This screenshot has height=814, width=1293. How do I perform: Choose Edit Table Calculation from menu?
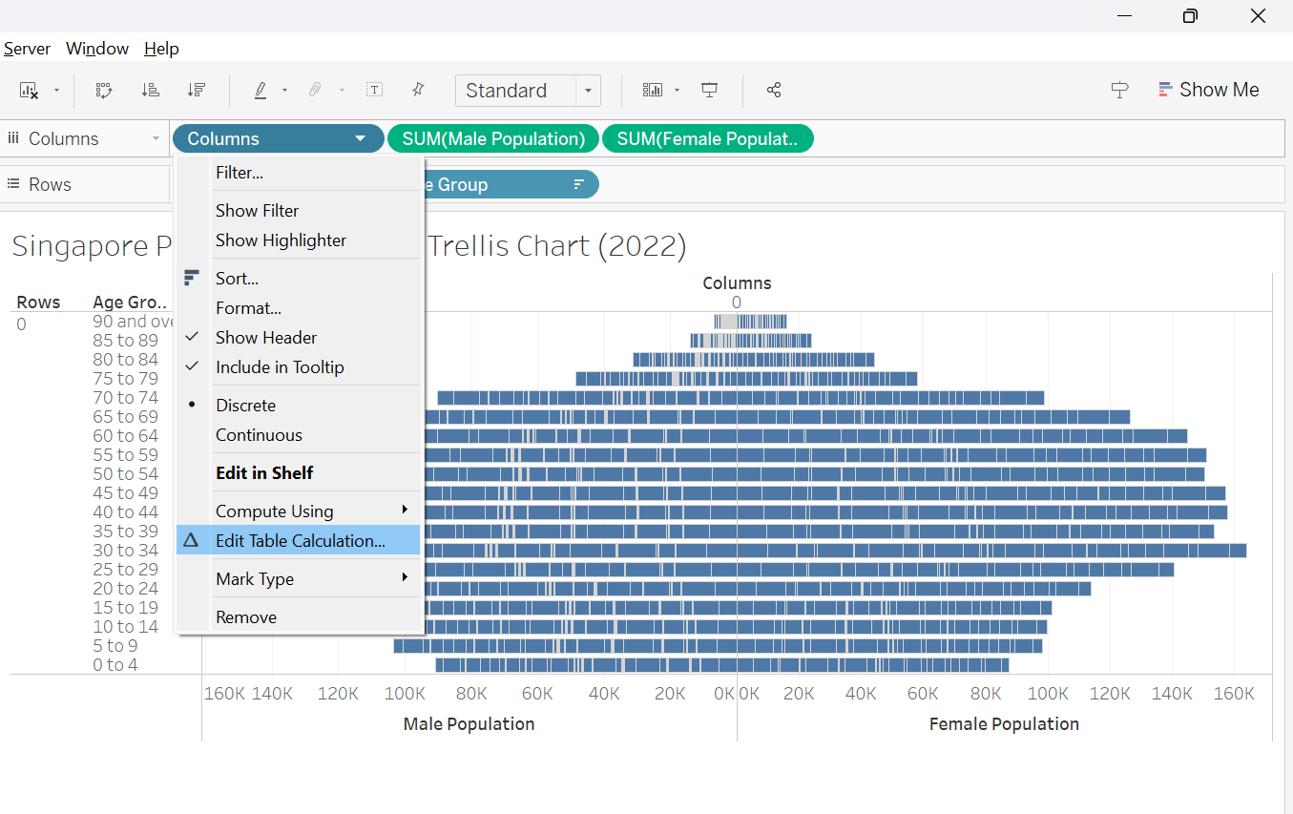point(301,541)
